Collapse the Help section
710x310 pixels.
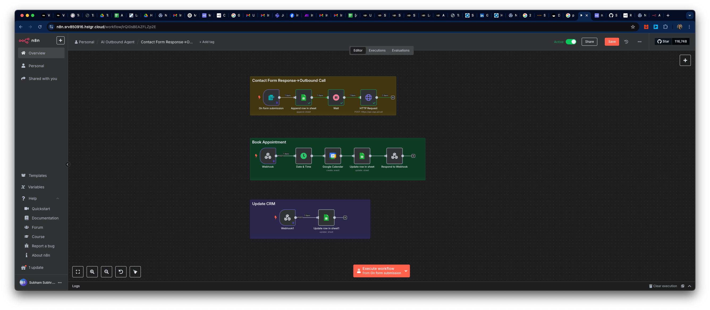pyautogui.click(x=58, y=198)
